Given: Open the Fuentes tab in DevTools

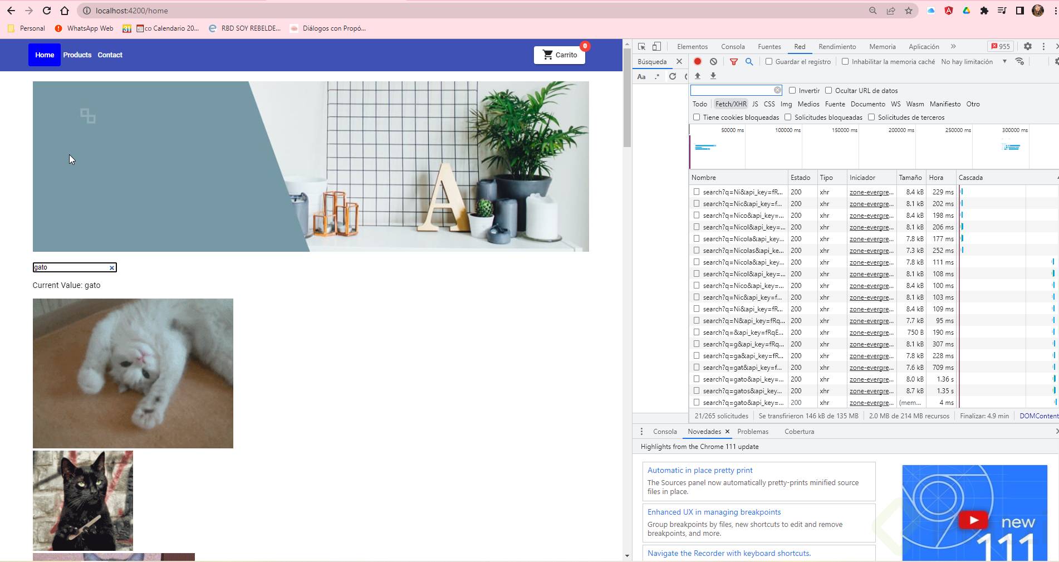Looking at the screenshot, I should point(769,47).
